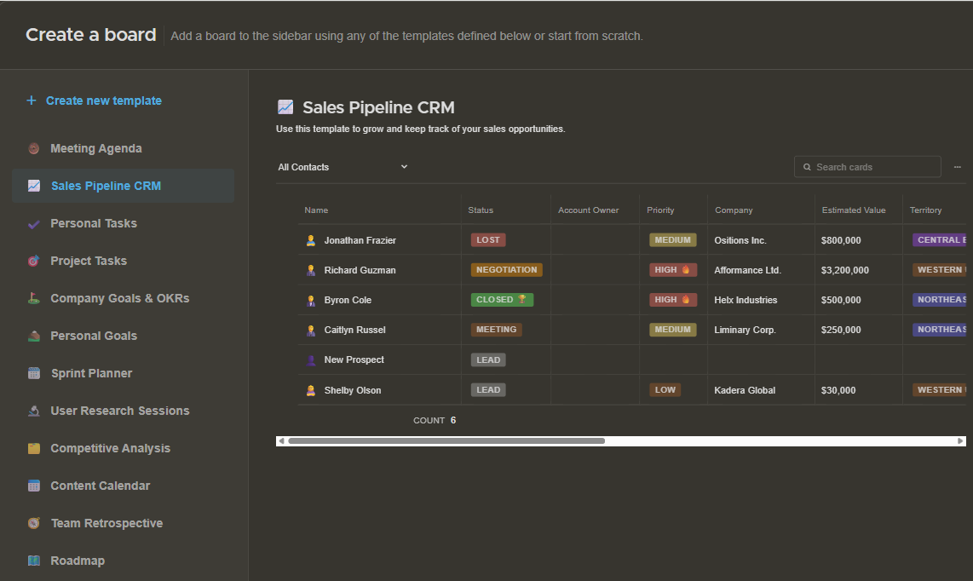Click the folder icon for Competitive Analysis
This screenshot has height=581, width=973.
click(33, 448)
